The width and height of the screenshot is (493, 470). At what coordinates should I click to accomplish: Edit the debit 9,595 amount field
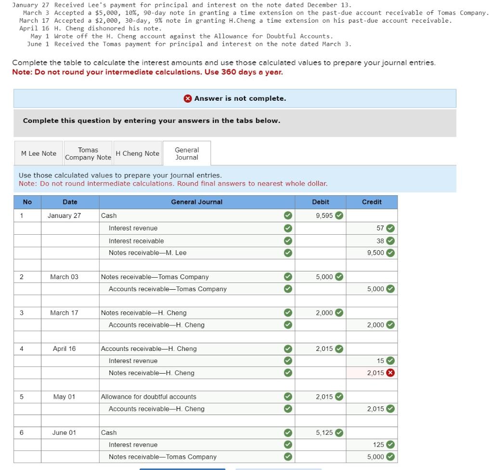[x=320, y=215]
